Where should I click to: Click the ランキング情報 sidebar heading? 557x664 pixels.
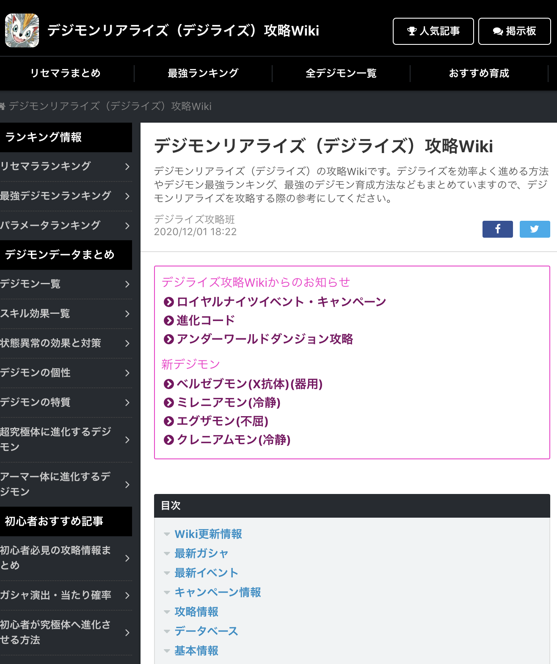(x=66, y=137)
